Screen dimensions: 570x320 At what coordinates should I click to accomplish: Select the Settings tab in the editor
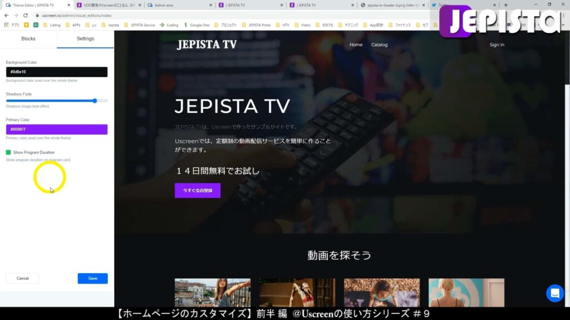pos(85,39)
